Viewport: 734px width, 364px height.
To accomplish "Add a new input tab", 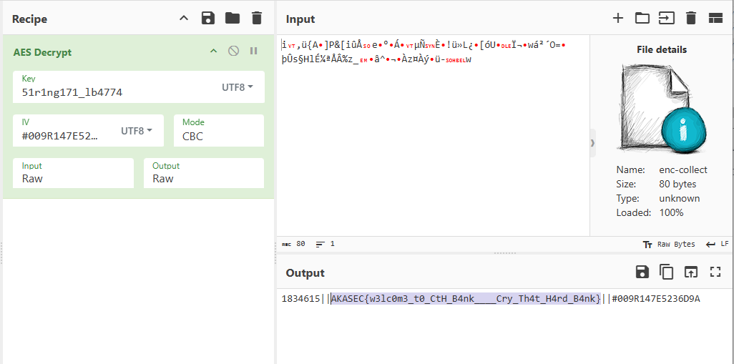I will pos(618,19).
